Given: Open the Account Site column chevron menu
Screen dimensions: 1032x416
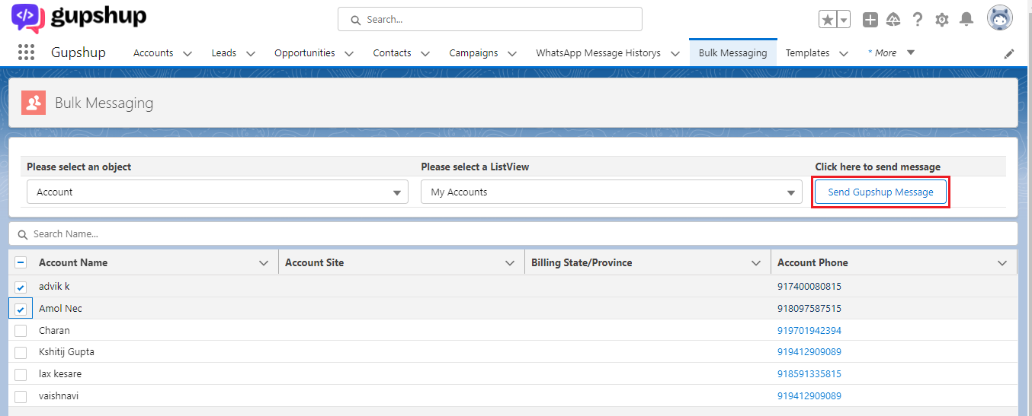Looking at the screenshot, I should tap(510, 263).
